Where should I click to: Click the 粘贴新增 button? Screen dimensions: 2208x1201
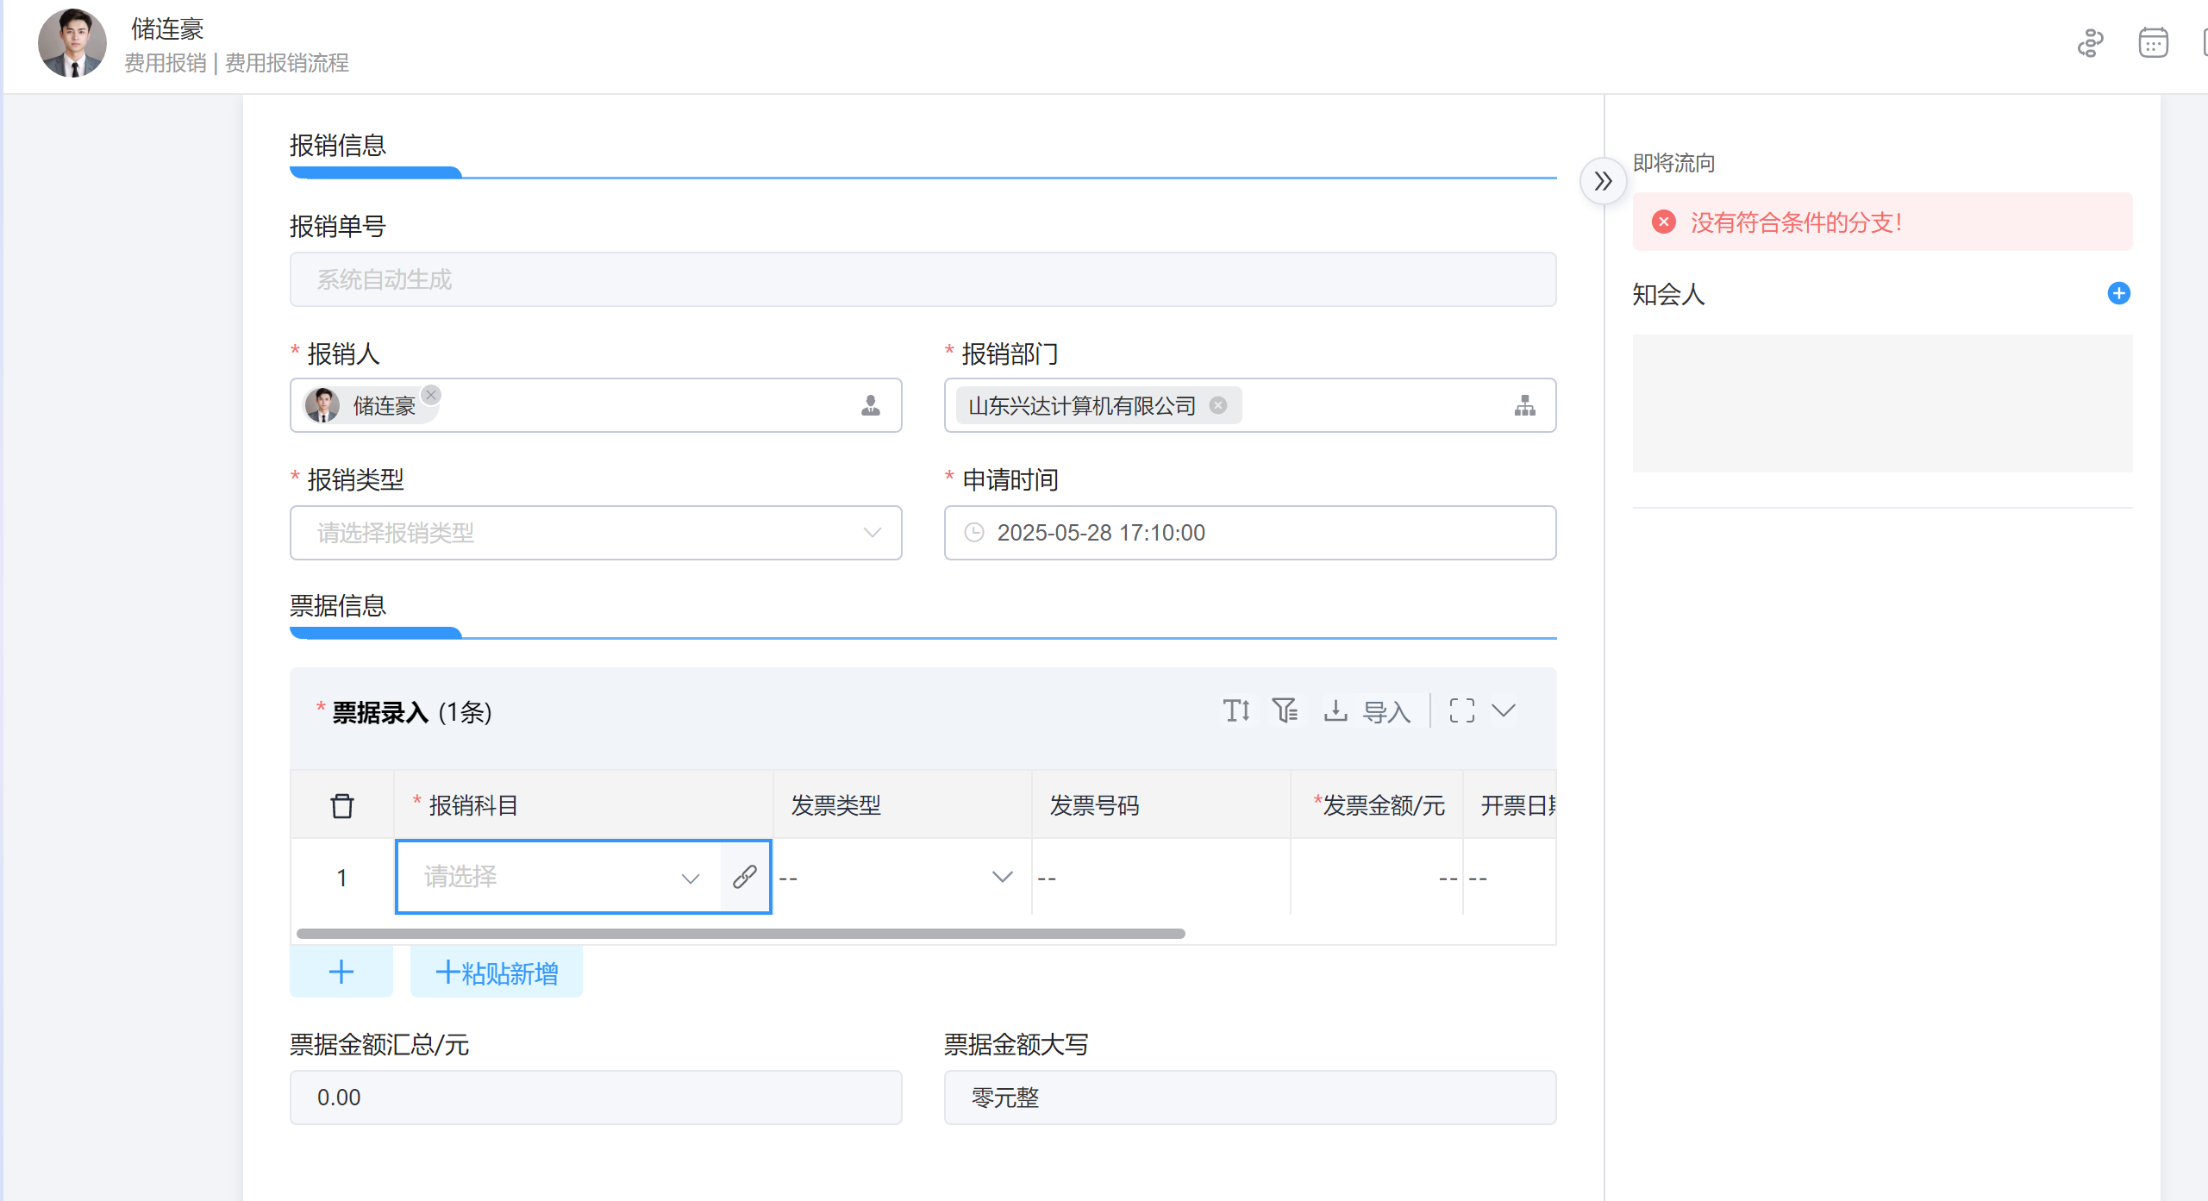click(x=497, y=973)
